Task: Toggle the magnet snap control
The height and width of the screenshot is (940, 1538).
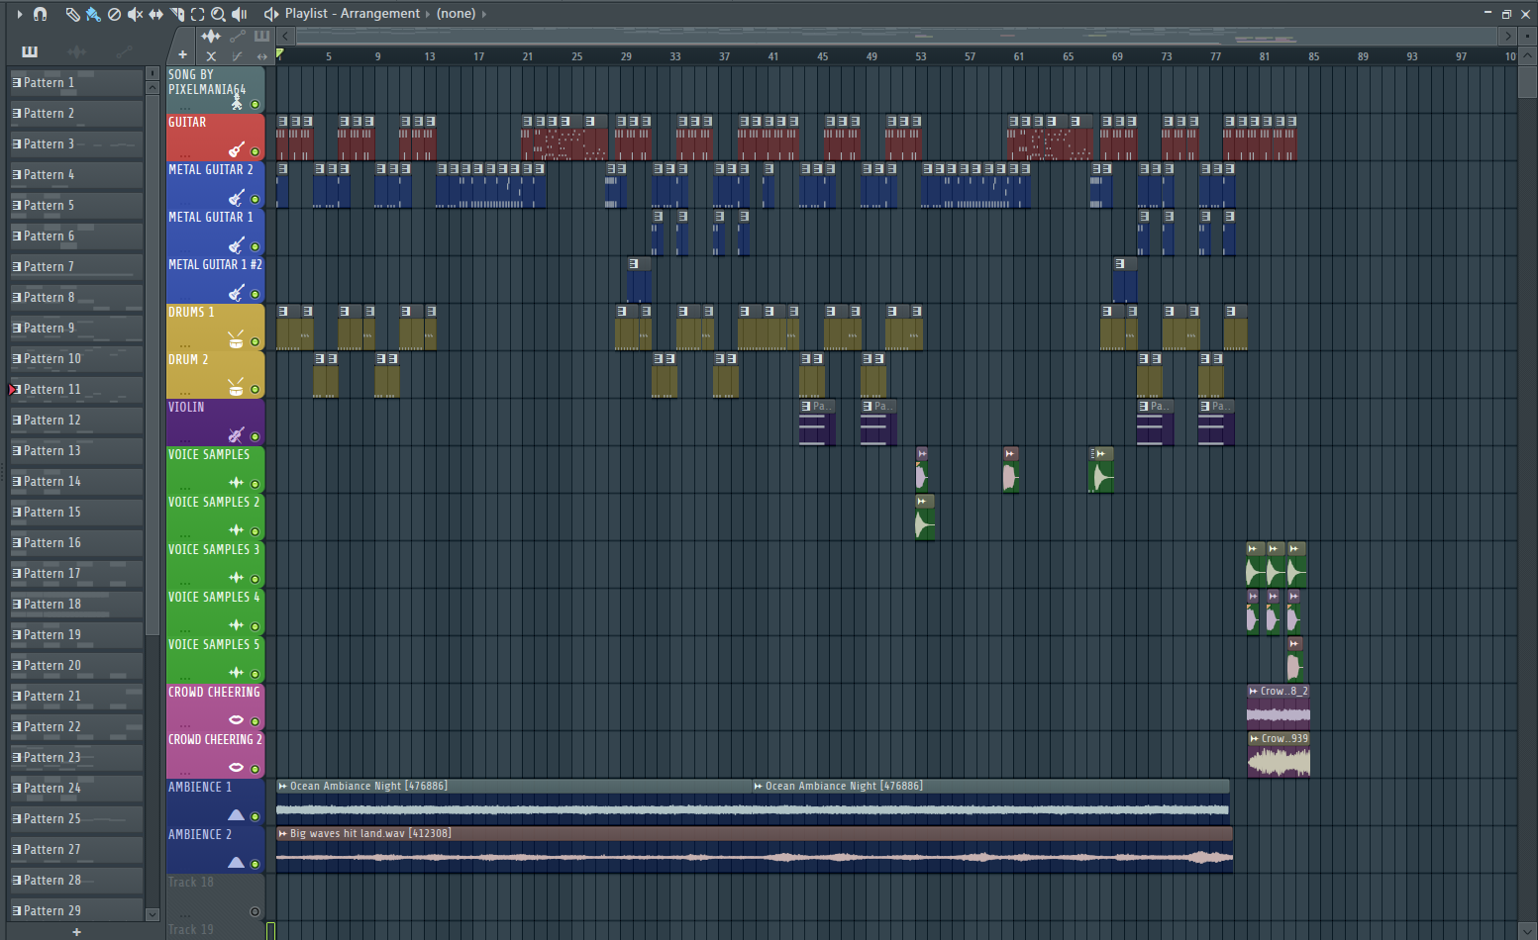Action: coord(40,14)
